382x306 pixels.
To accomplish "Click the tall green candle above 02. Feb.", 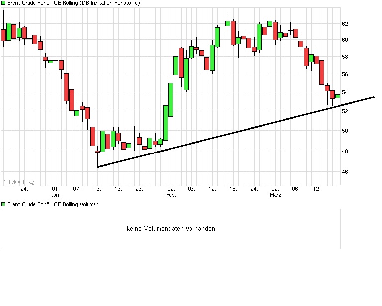I will (171, 100).
